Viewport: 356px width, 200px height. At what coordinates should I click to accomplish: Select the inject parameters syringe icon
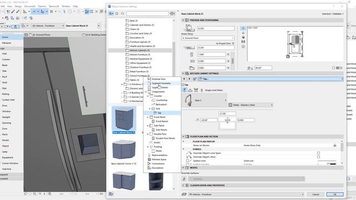click(18, 12)
